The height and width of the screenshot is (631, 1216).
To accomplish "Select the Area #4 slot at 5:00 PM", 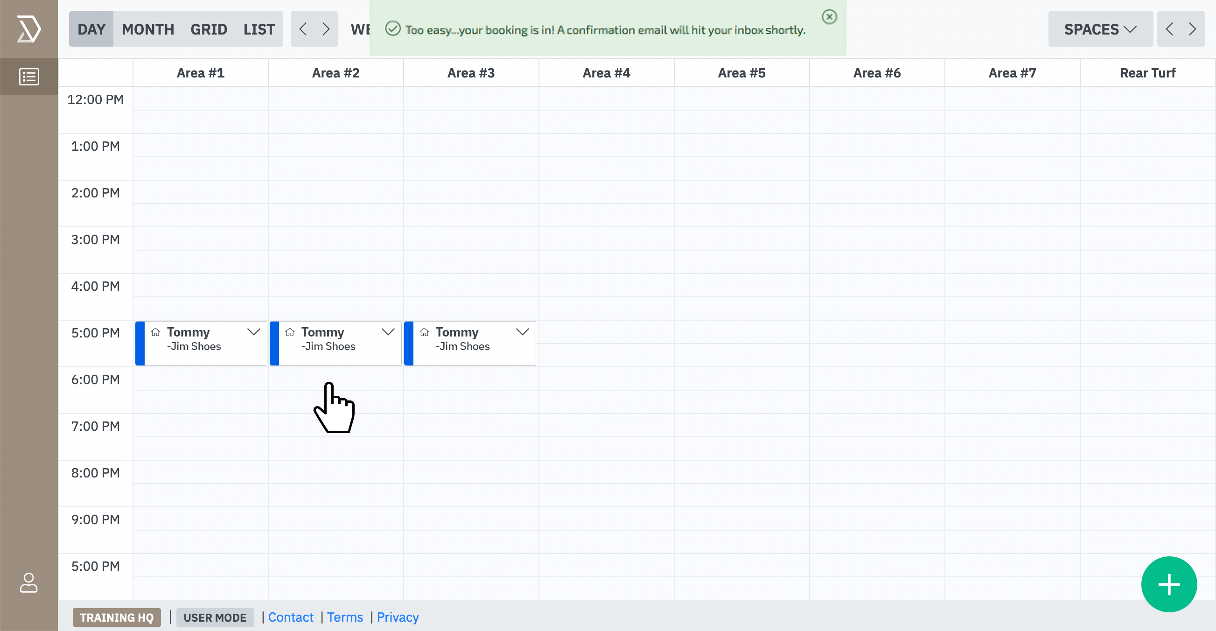I will click(607, 332).
